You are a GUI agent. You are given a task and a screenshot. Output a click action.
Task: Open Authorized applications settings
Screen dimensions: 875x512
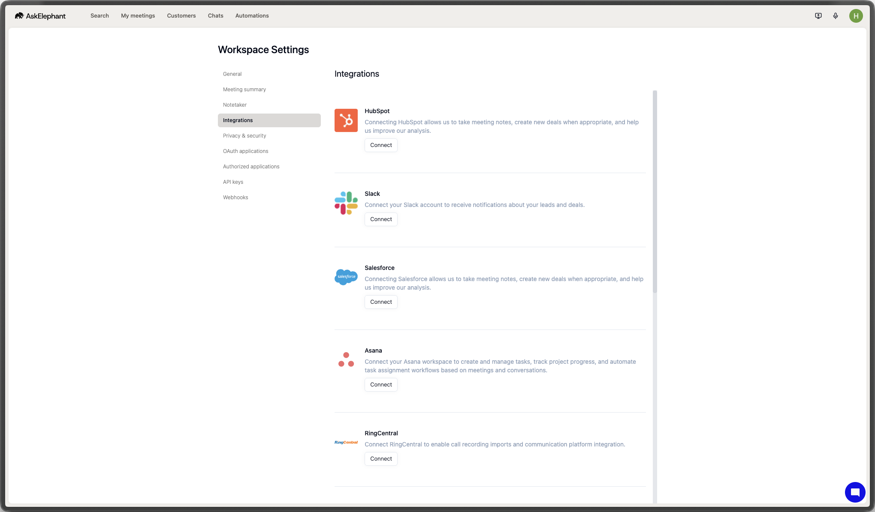pyautogui.click(x=269, y=167)
